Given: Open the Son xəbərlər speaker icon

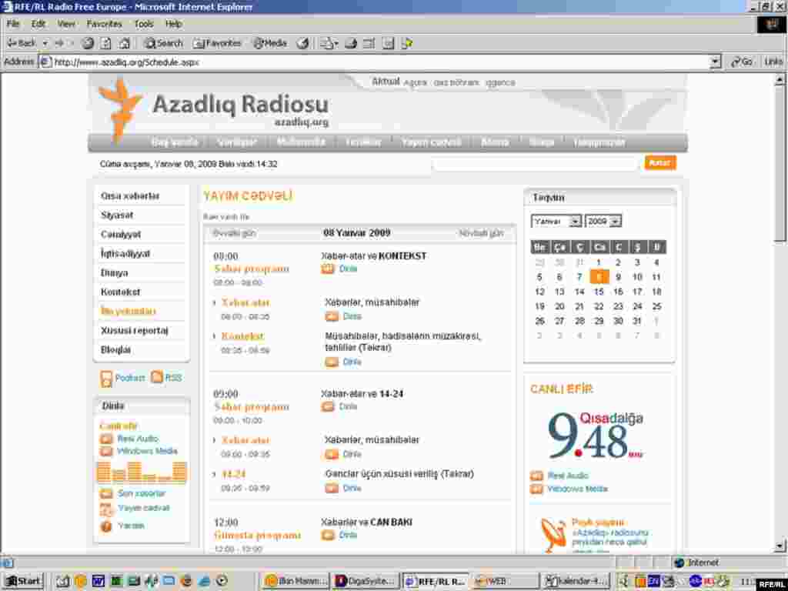Looking at the screenshot, I should [105, 493].
